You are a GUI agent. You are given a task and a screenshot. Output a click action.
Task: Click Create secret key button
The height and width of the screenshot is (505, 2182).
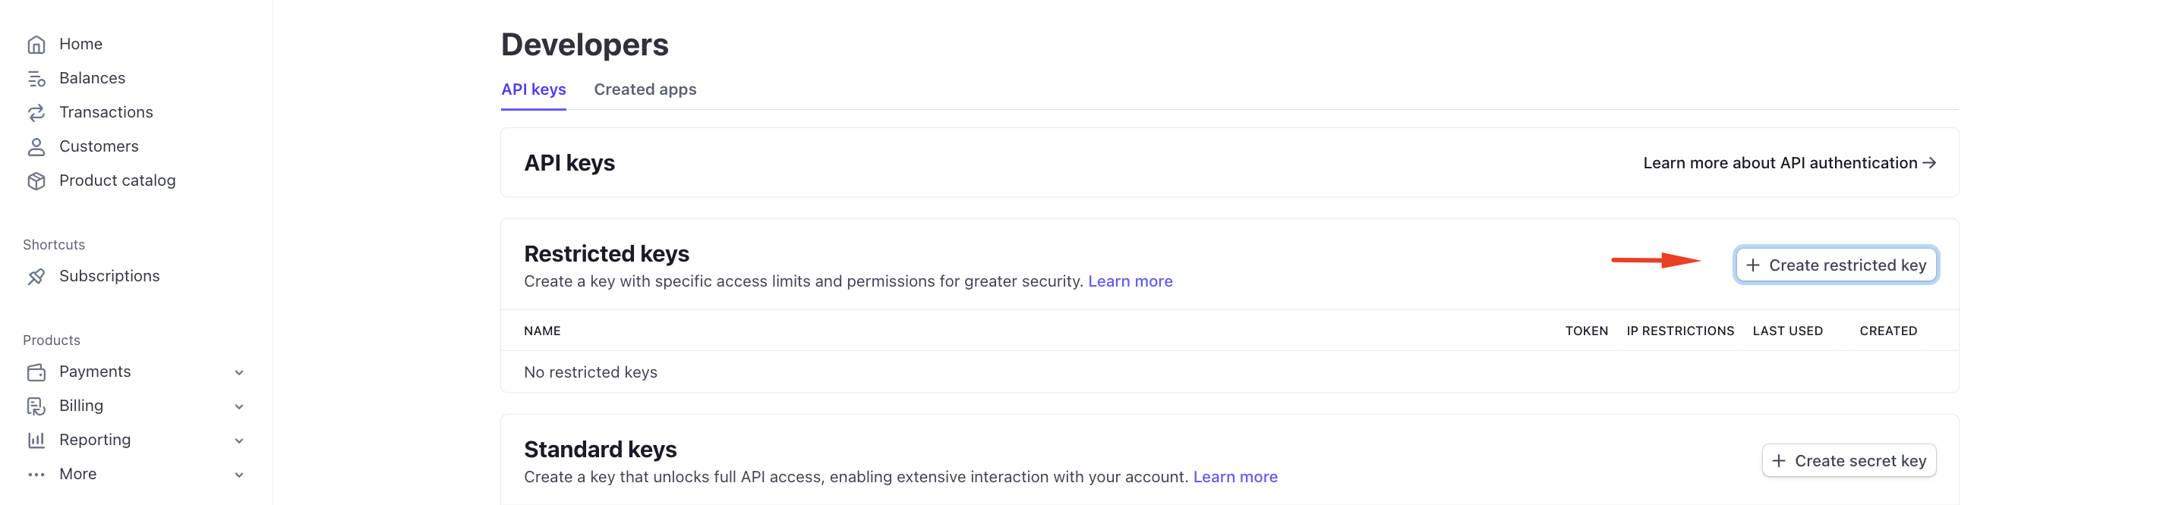point(1848,460)
